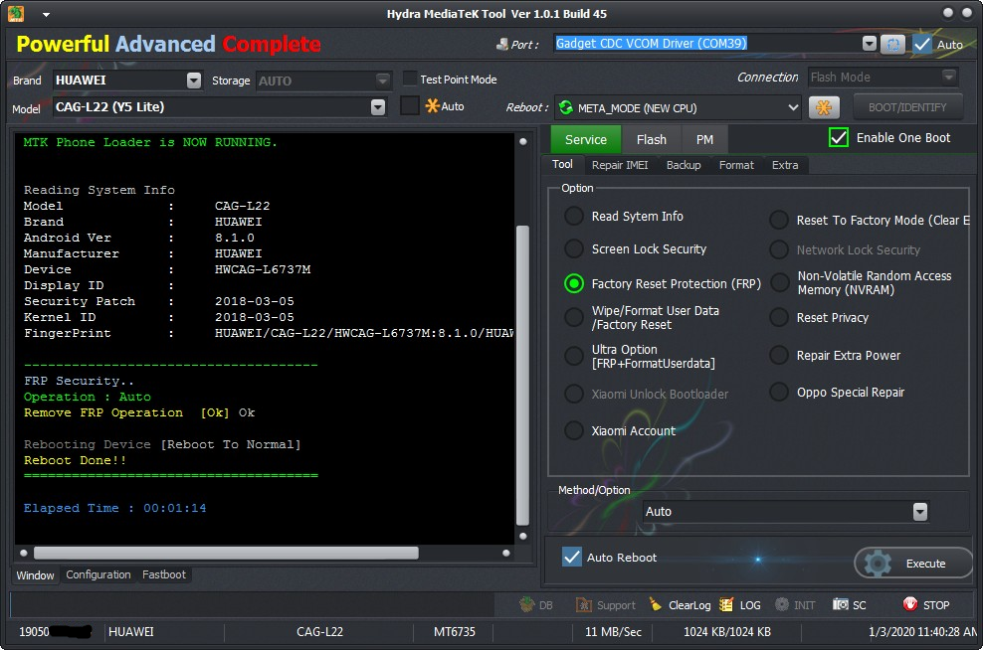983x650 pixels.
Task: Click the MT6735 status bar entry
Action: pyautogui.click(x=455, y=631)
